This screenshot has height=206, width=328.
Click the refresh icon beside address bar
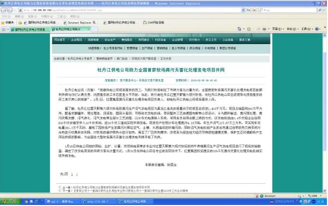pos(248,10)
